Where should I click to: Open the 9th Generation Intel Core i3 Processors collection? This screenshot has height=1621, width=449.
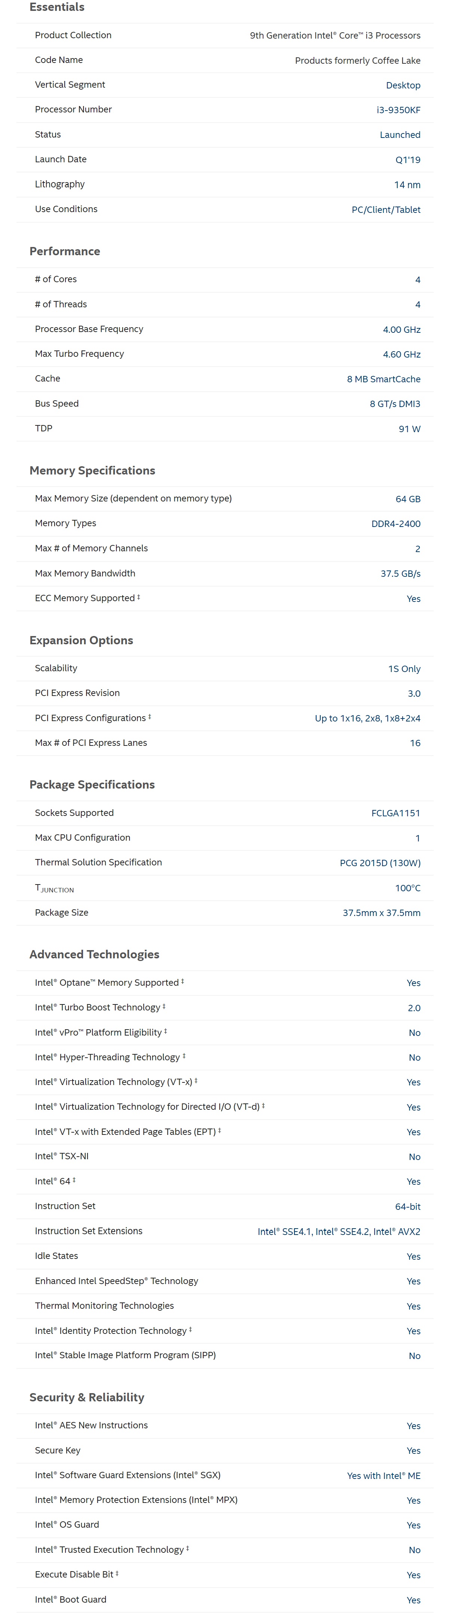[335, 35]
